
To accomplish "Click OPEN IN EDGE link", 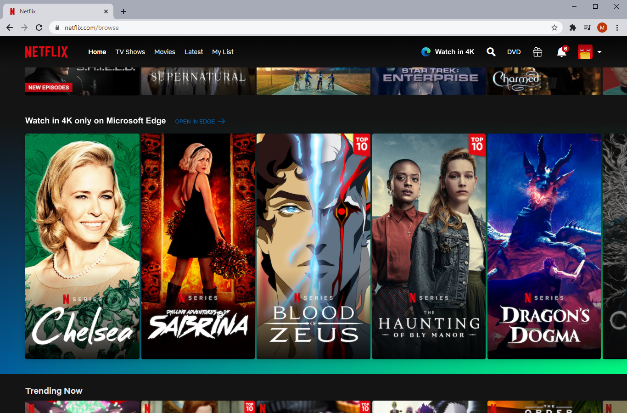I will [x=200, y=121].
